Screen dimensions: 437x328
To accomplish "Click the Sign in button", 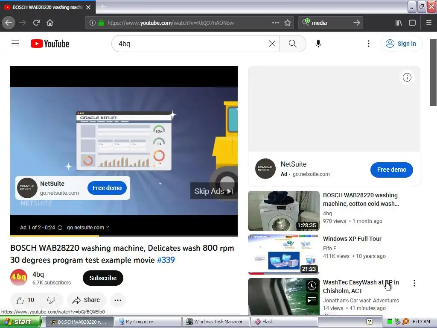I will click(x=401, y=44).
